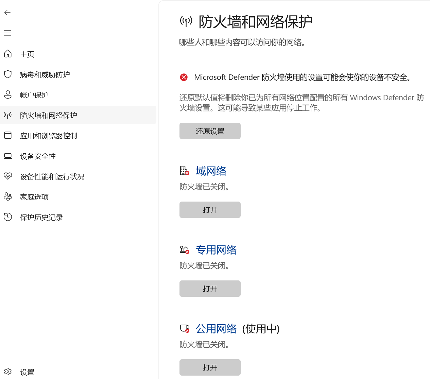Turn on firewall with 打开 under 专用网络
Image resolution: width=430 pixels, height=379 pixels.
(210, 289)
